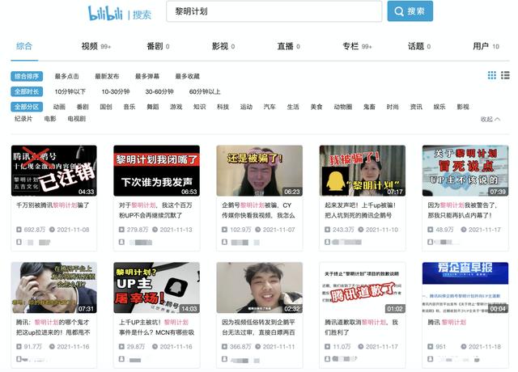Sort results by 最多点击
Screen dimensions: 518x372
[x=67, y=76]
